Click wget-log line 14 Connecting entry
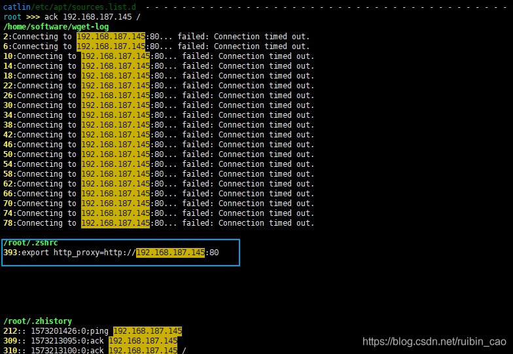Image resolution: width=513 pixels, height=354 pixels. coord(158,65)
